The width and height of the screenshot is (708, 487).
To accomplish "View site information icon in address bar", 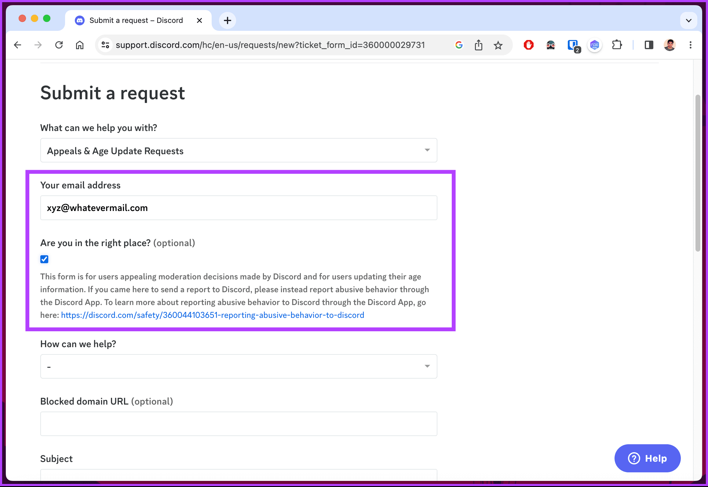I will coord(105,45).
